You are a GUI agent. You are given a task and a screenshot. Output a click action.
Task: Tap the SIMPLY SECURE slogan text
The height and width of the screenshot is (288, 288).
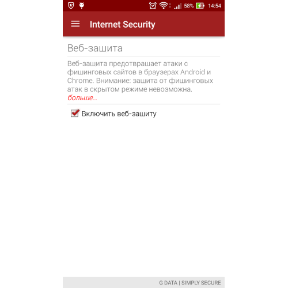tap(201, 283)
